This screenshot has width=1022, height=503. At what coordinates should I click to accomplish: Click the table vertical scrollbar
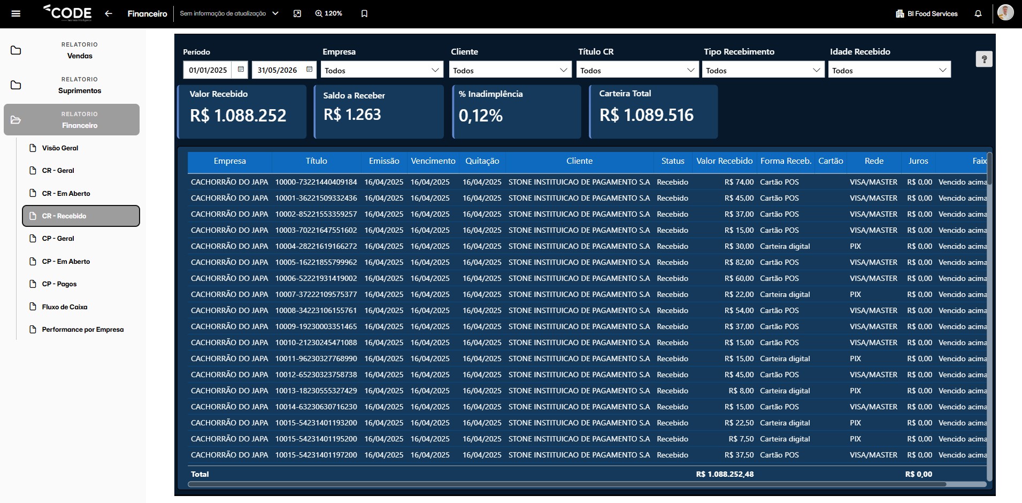tap(989, 169)
